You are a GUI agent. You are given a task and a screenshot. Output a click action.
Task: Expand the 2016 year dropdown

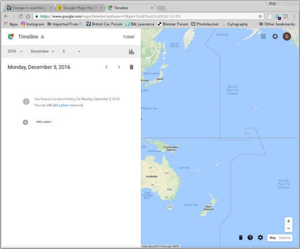pyautogui.click(x=15, y=51)
